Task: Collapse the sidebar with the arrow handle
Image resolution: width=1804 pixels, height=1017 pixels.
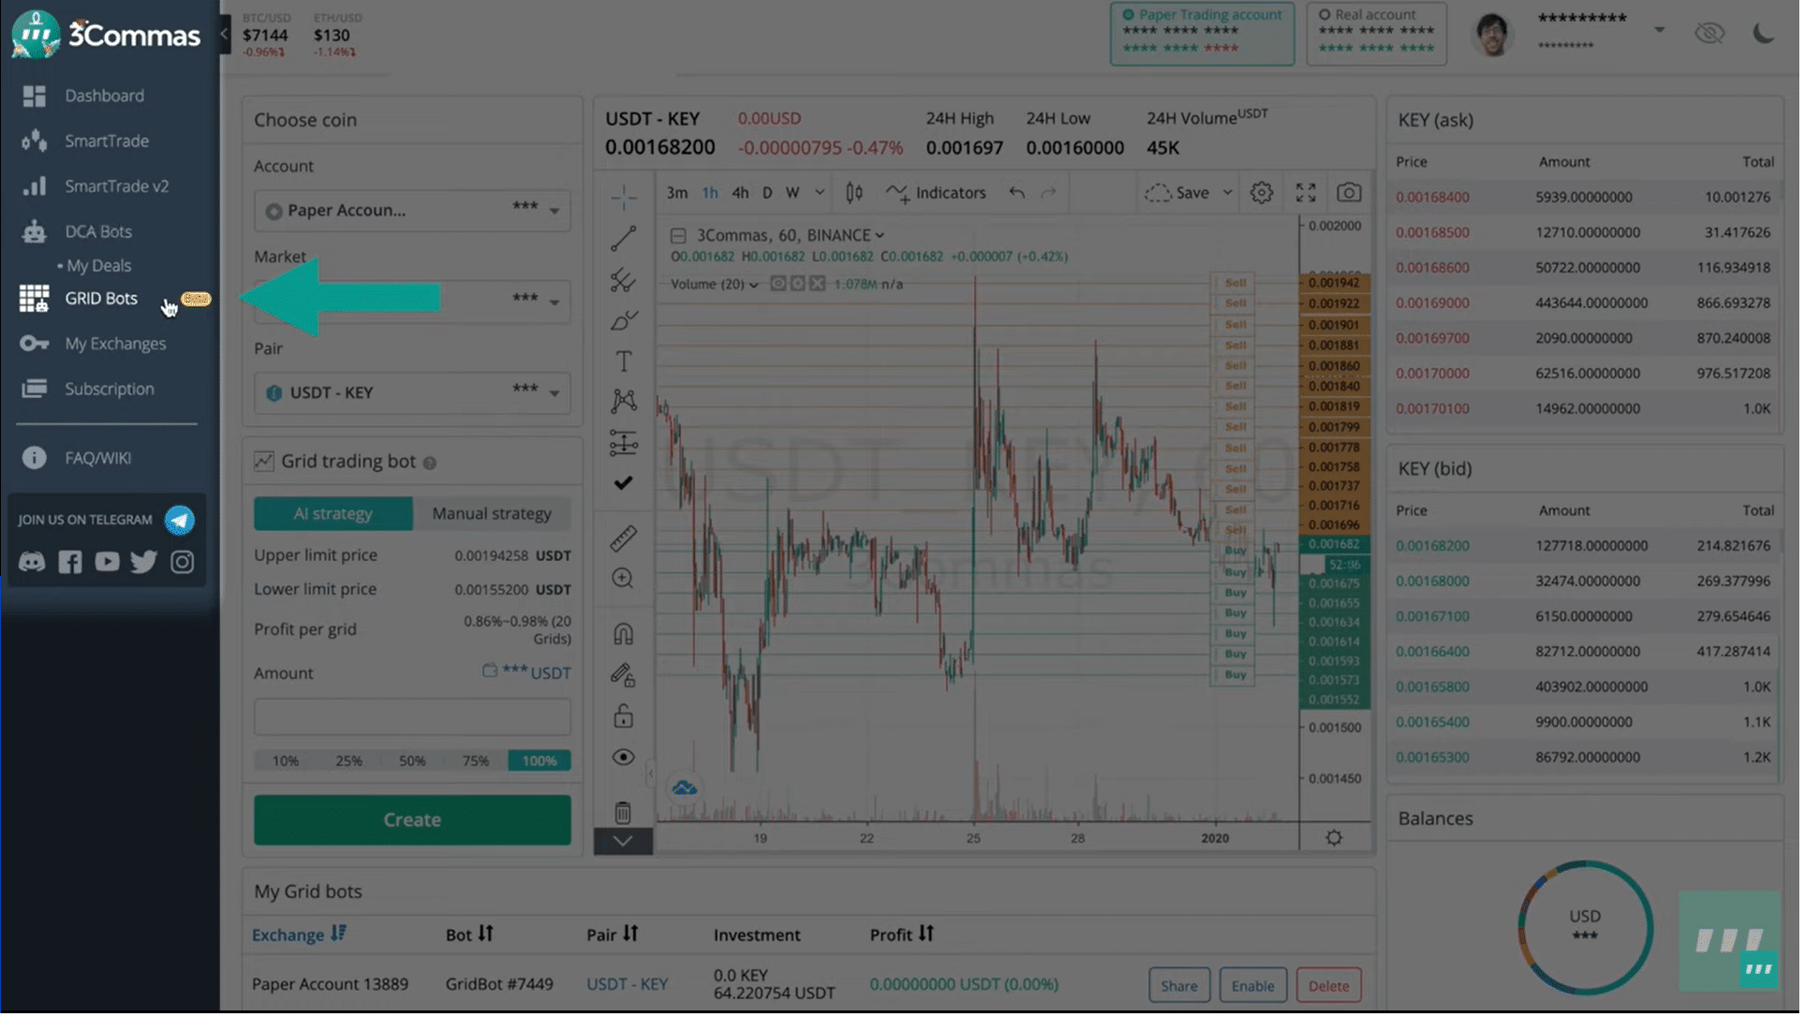Action: click(224, 35)
